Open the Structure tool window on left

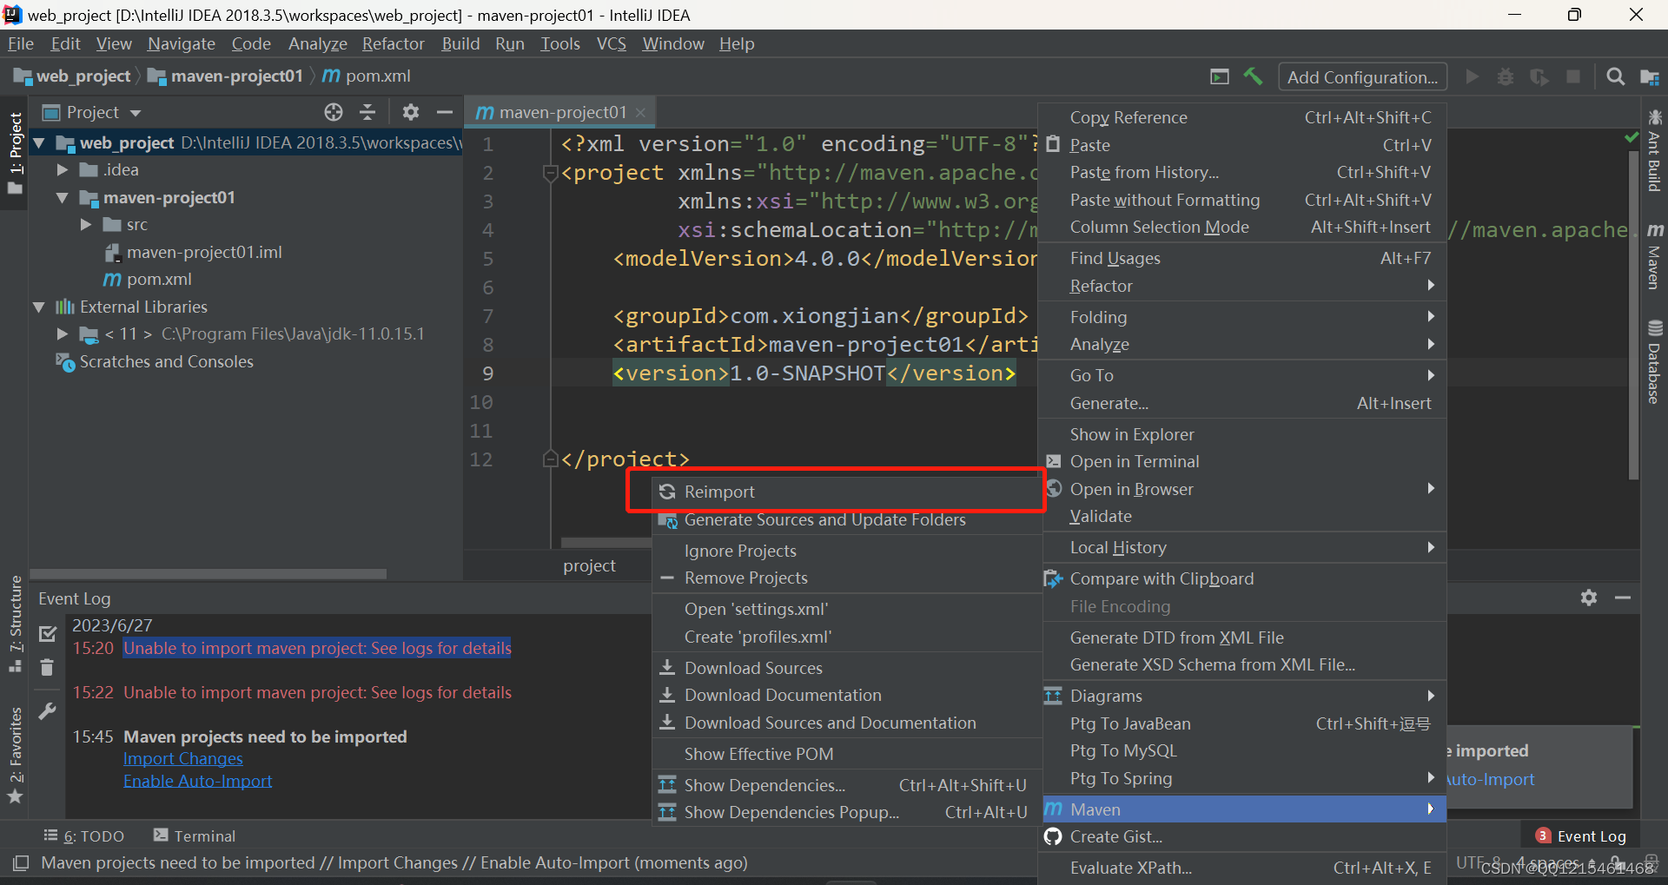tap(15, 624)
